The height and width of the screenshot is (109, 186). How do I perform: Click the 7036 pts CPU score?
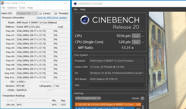(123, 36)
